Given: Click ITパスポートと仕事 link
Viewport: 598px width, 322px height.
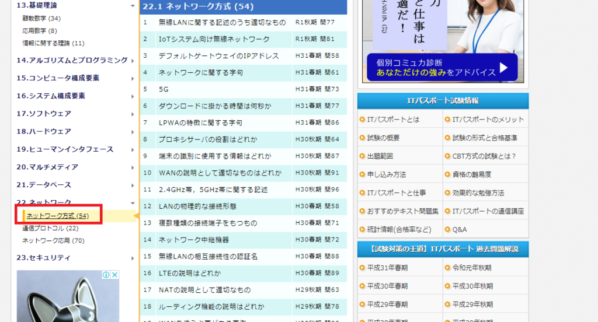Looking at the screenshot, I should (x=397, y=193).
